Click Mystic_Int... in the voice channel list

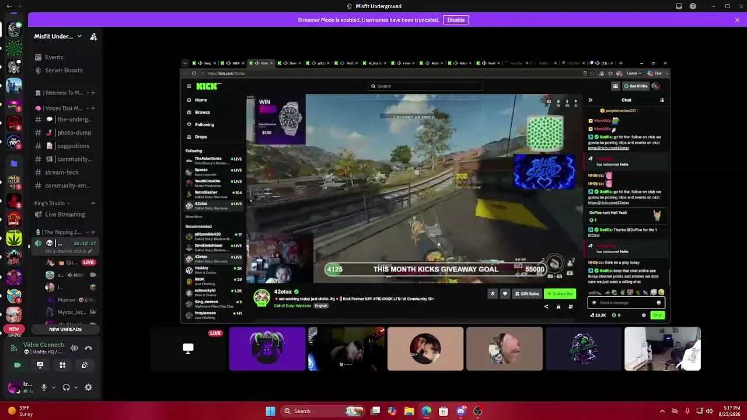72,313
